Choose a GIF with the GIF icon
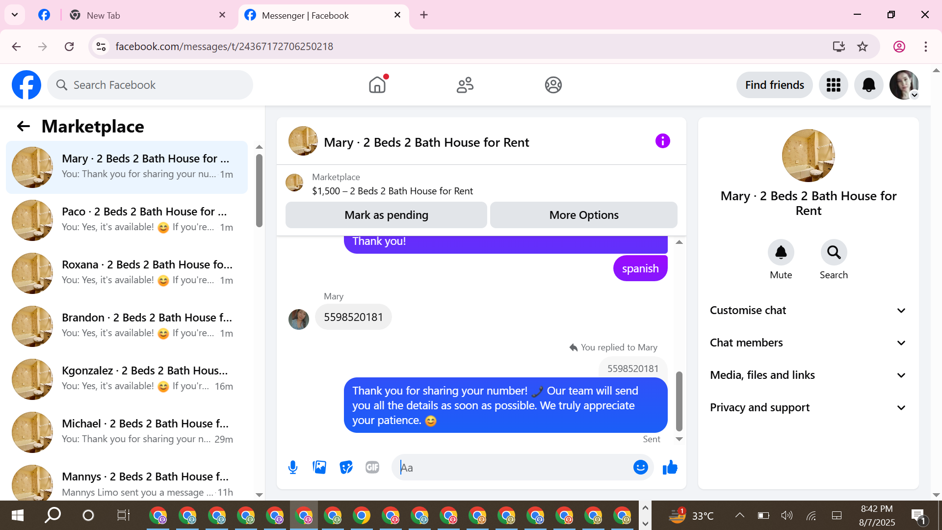The height and width of the screenshot is (530, 942). [372, 467]
